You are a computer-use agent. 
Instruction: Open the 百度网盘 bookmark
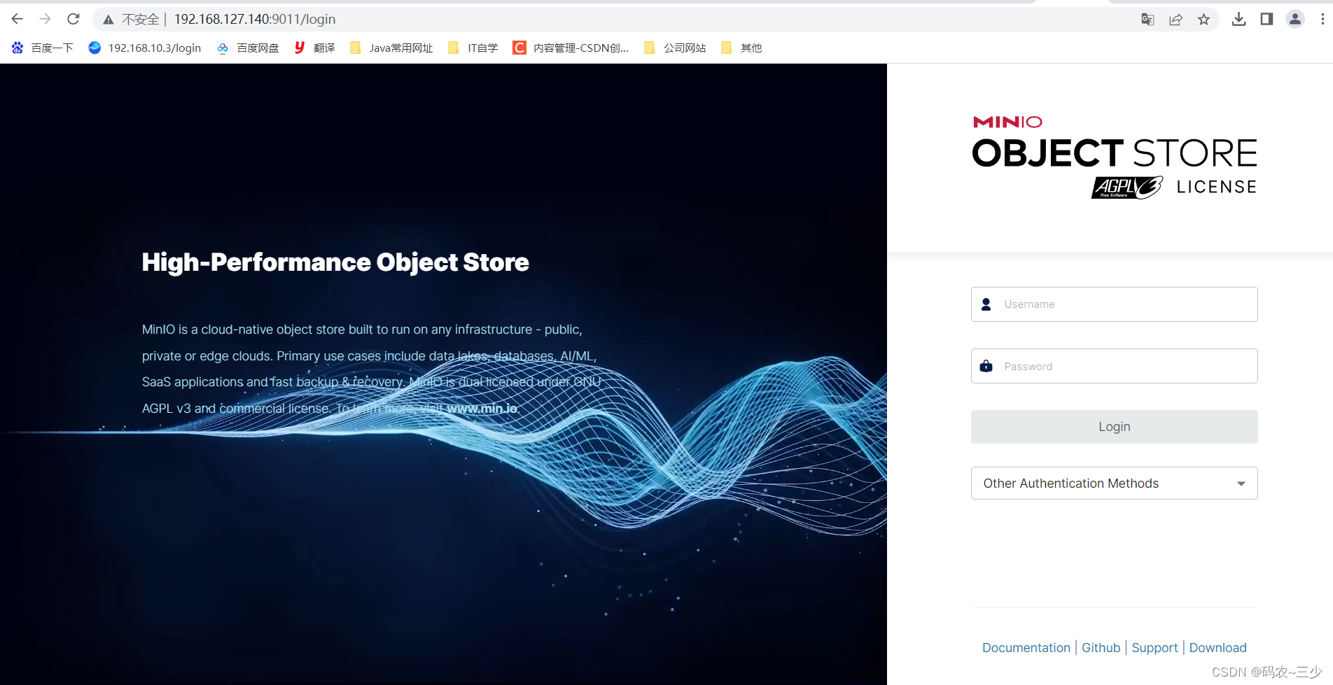(x=248, y=48)
